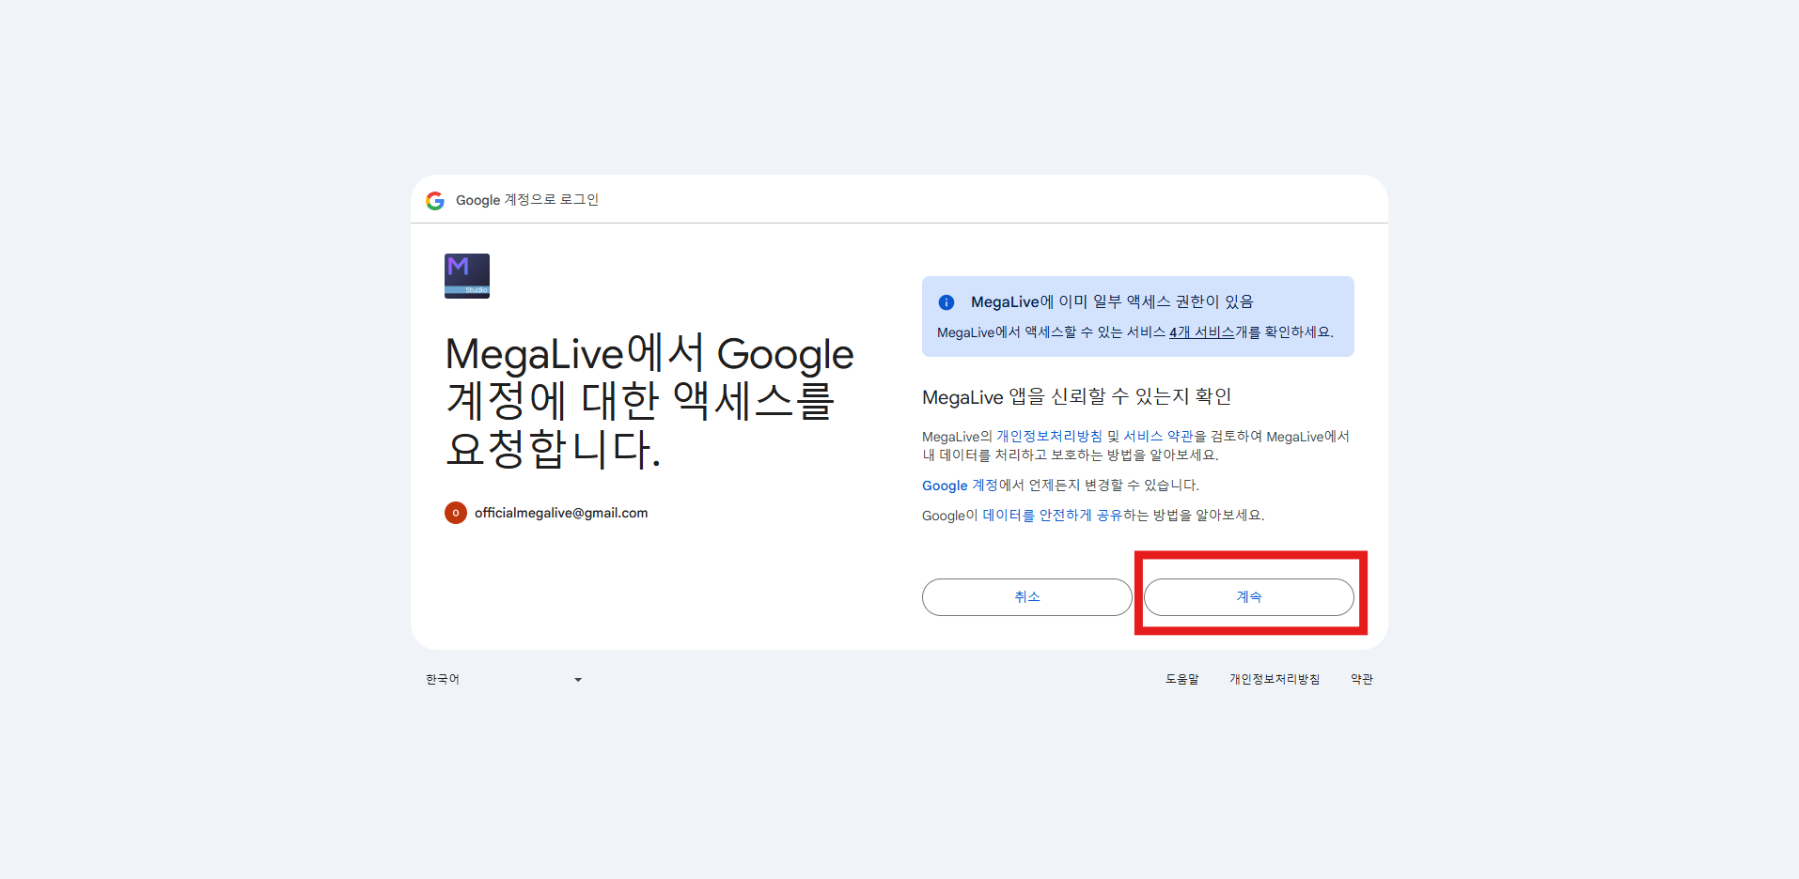Open the 한국어 language dropdown
Image resolution: width=1799 pixels, height=879 pixels.
tap(504, 679)
